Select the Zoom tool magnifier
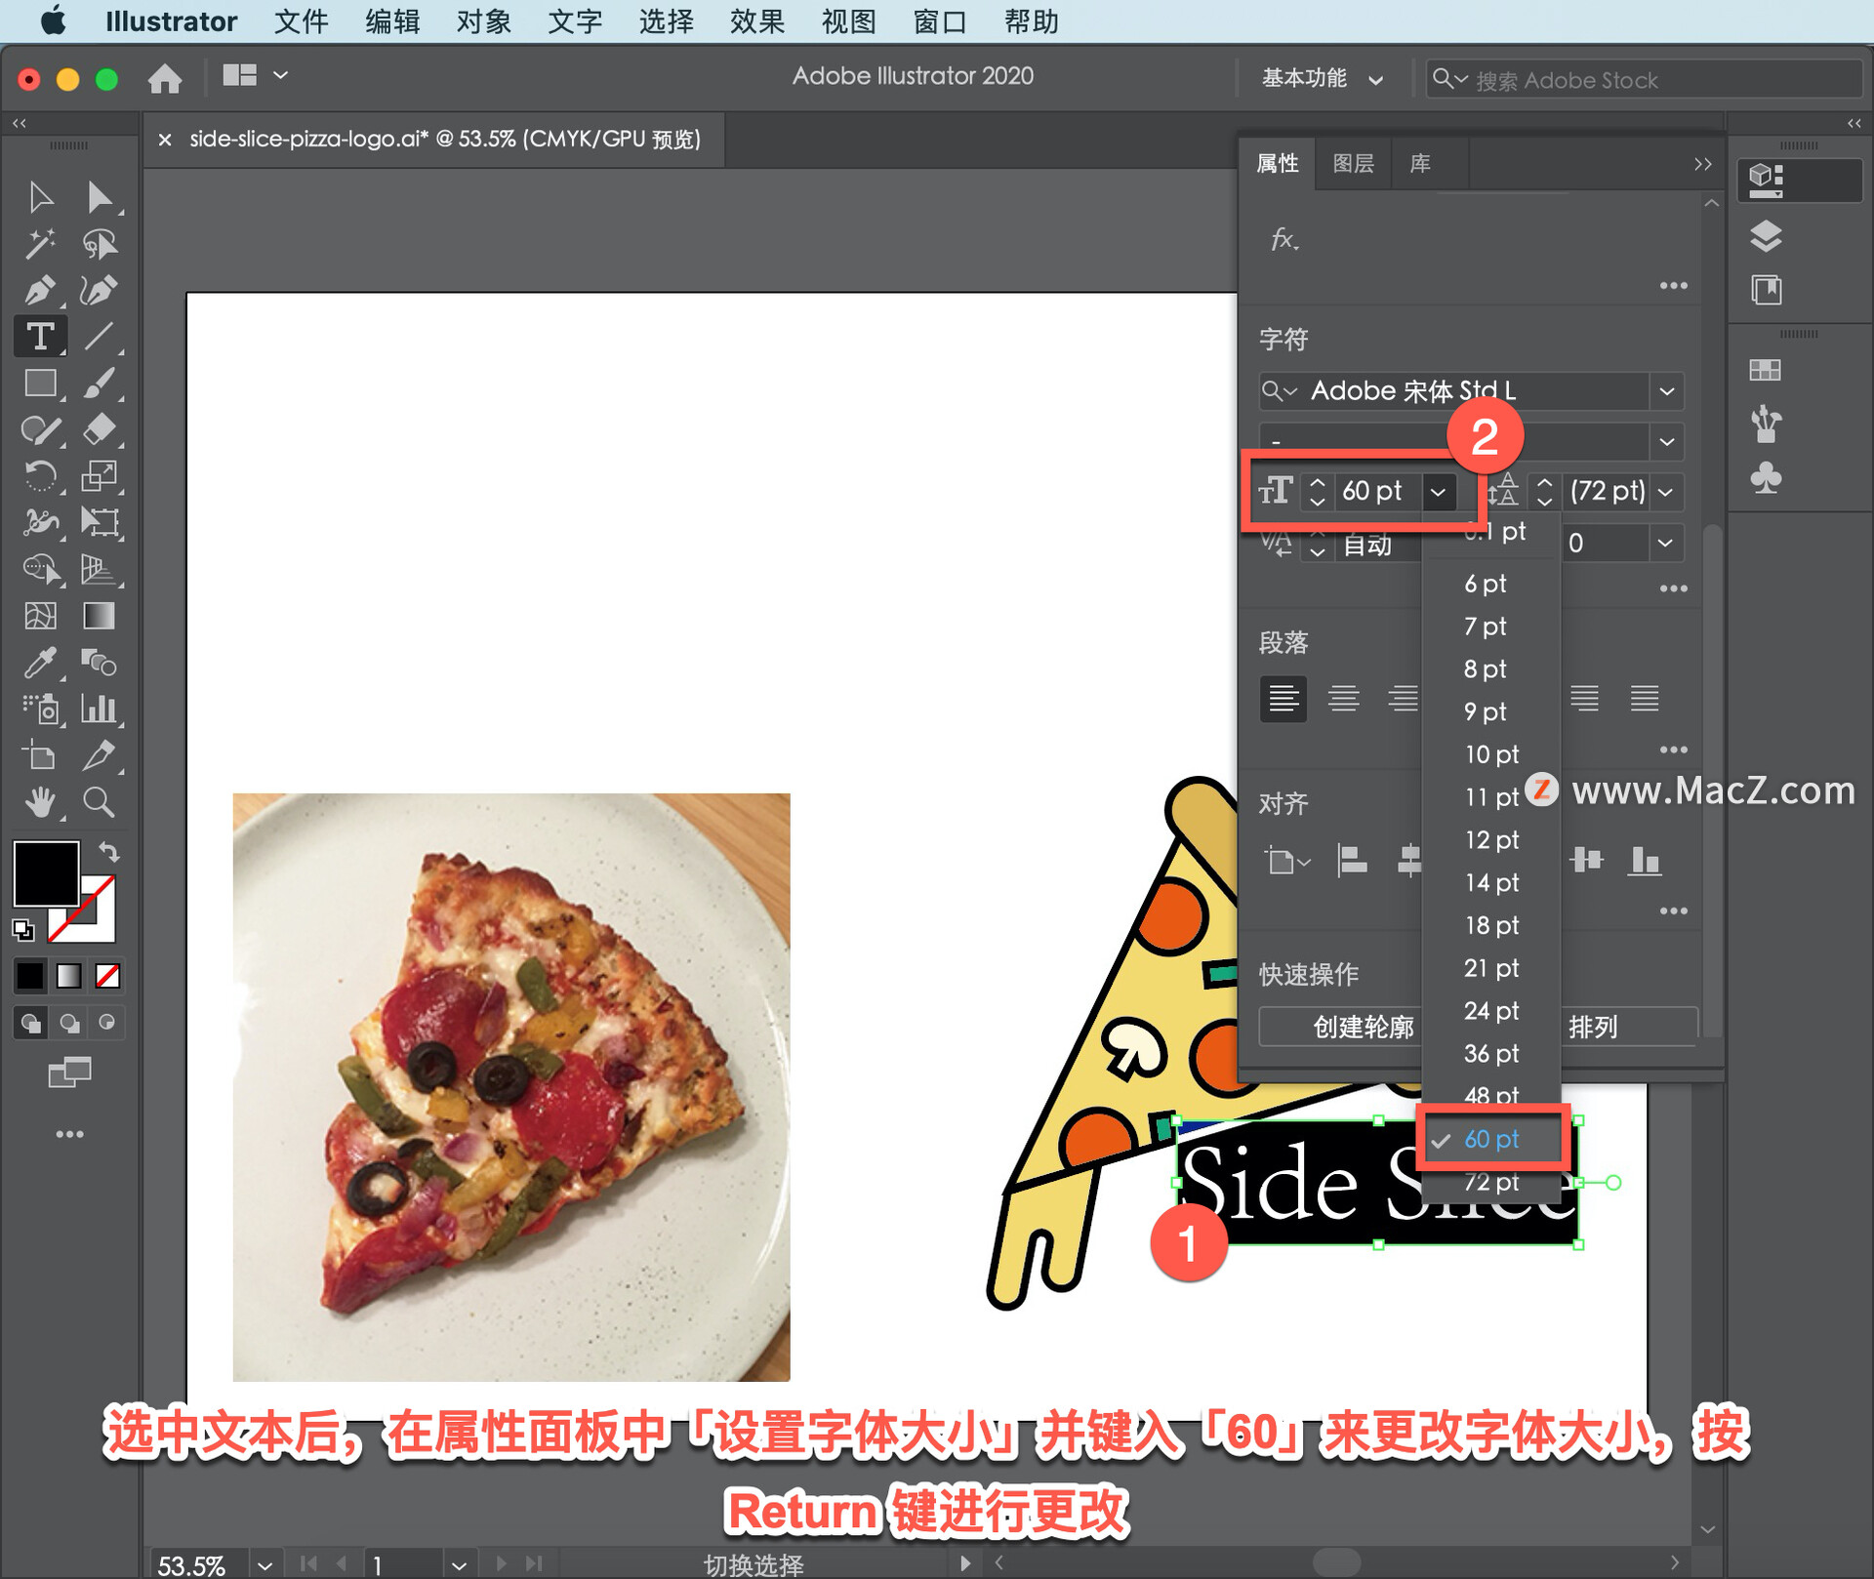 click(99, 802)
